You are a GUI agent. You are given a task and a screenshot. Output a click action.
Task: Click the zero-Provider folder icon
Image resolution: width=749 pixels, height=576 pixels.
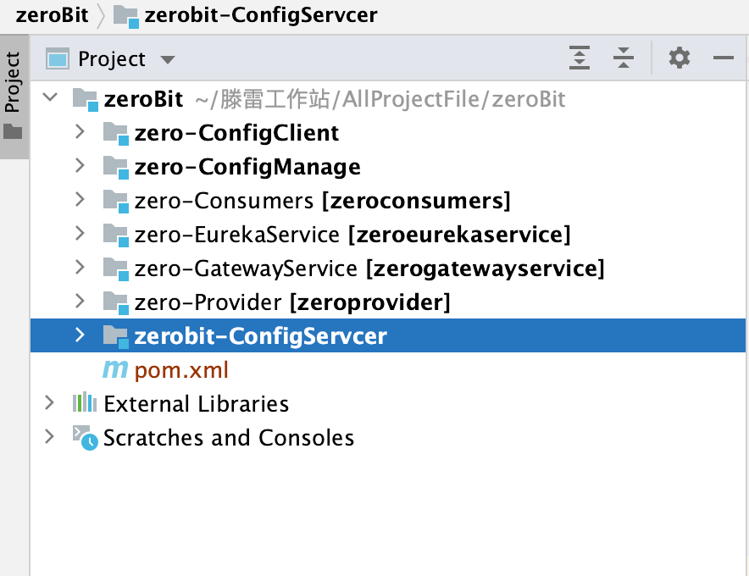tap(116, 303)
